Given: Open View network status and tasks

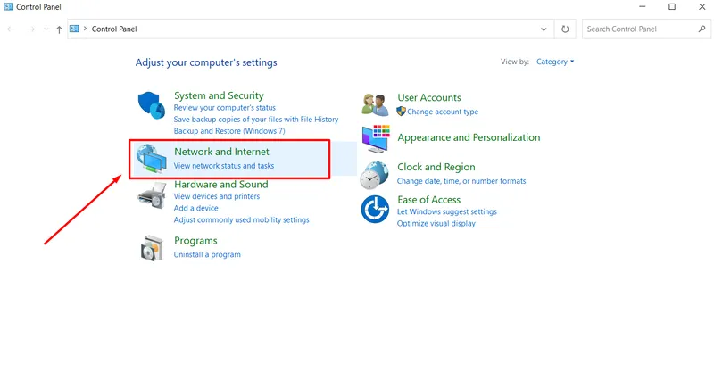Looking at the screenshot, I should (224, 166).
